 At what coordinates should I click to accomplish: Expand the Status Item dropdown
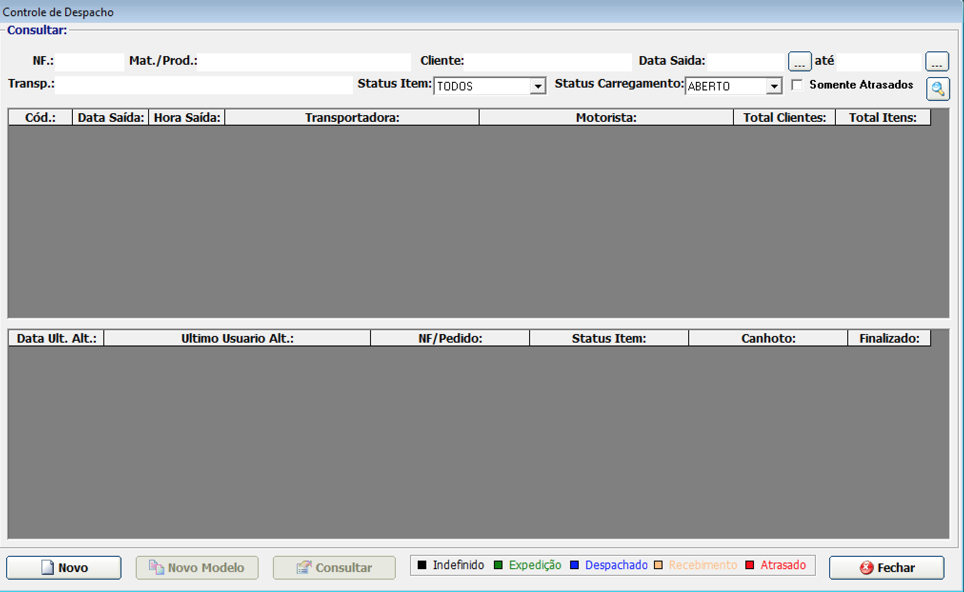point(538,86)
